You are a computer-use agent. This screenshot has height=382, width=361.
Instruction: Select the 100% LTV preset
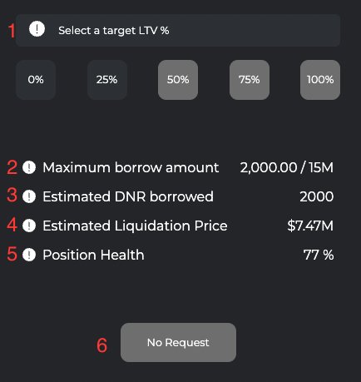click(x=320, y=80)
